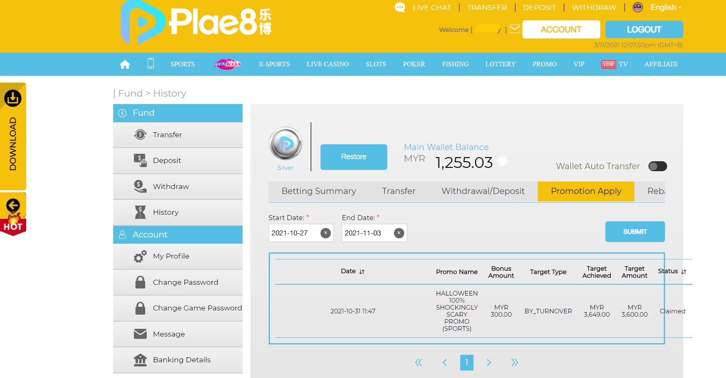Click the home icon in navigation bar
The width and height of the screenshot is (726, 378).
point(125,64)
